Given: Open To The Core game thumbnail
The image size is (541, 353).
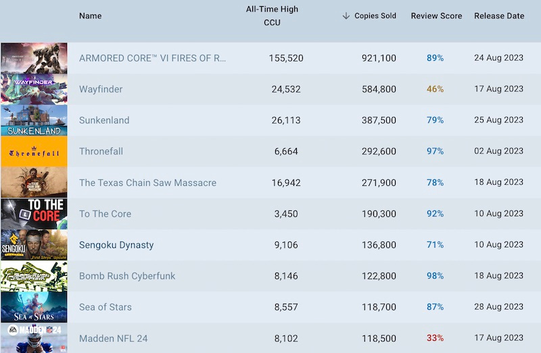Looking at the screenshot, I should point(34,214).
